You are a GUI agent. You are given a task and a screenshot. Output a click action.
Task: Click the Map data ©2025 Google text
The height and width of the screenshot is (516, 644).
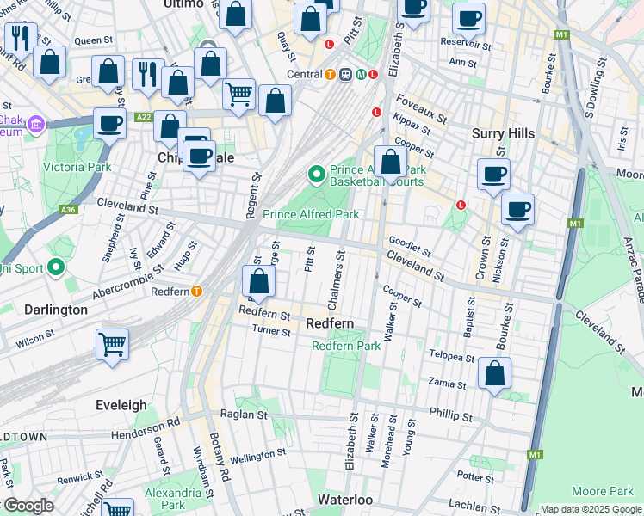pos(591,509)
